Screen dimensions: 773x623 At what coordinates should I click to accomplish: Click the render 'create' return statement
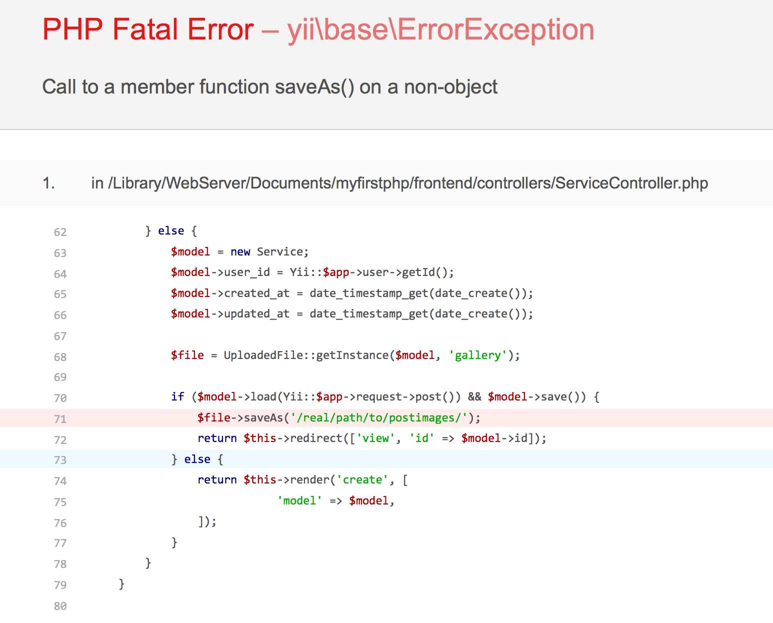pyautogui.click(x=302, y=480)
